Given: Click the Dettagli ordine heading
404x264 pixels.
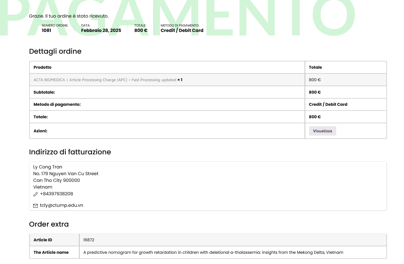Looking at the screenshot, I should (x=55, y=51).
